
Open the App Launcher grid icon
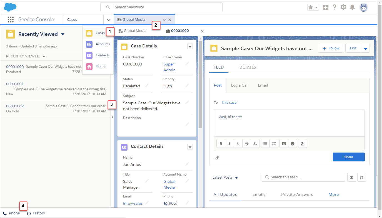11,19
